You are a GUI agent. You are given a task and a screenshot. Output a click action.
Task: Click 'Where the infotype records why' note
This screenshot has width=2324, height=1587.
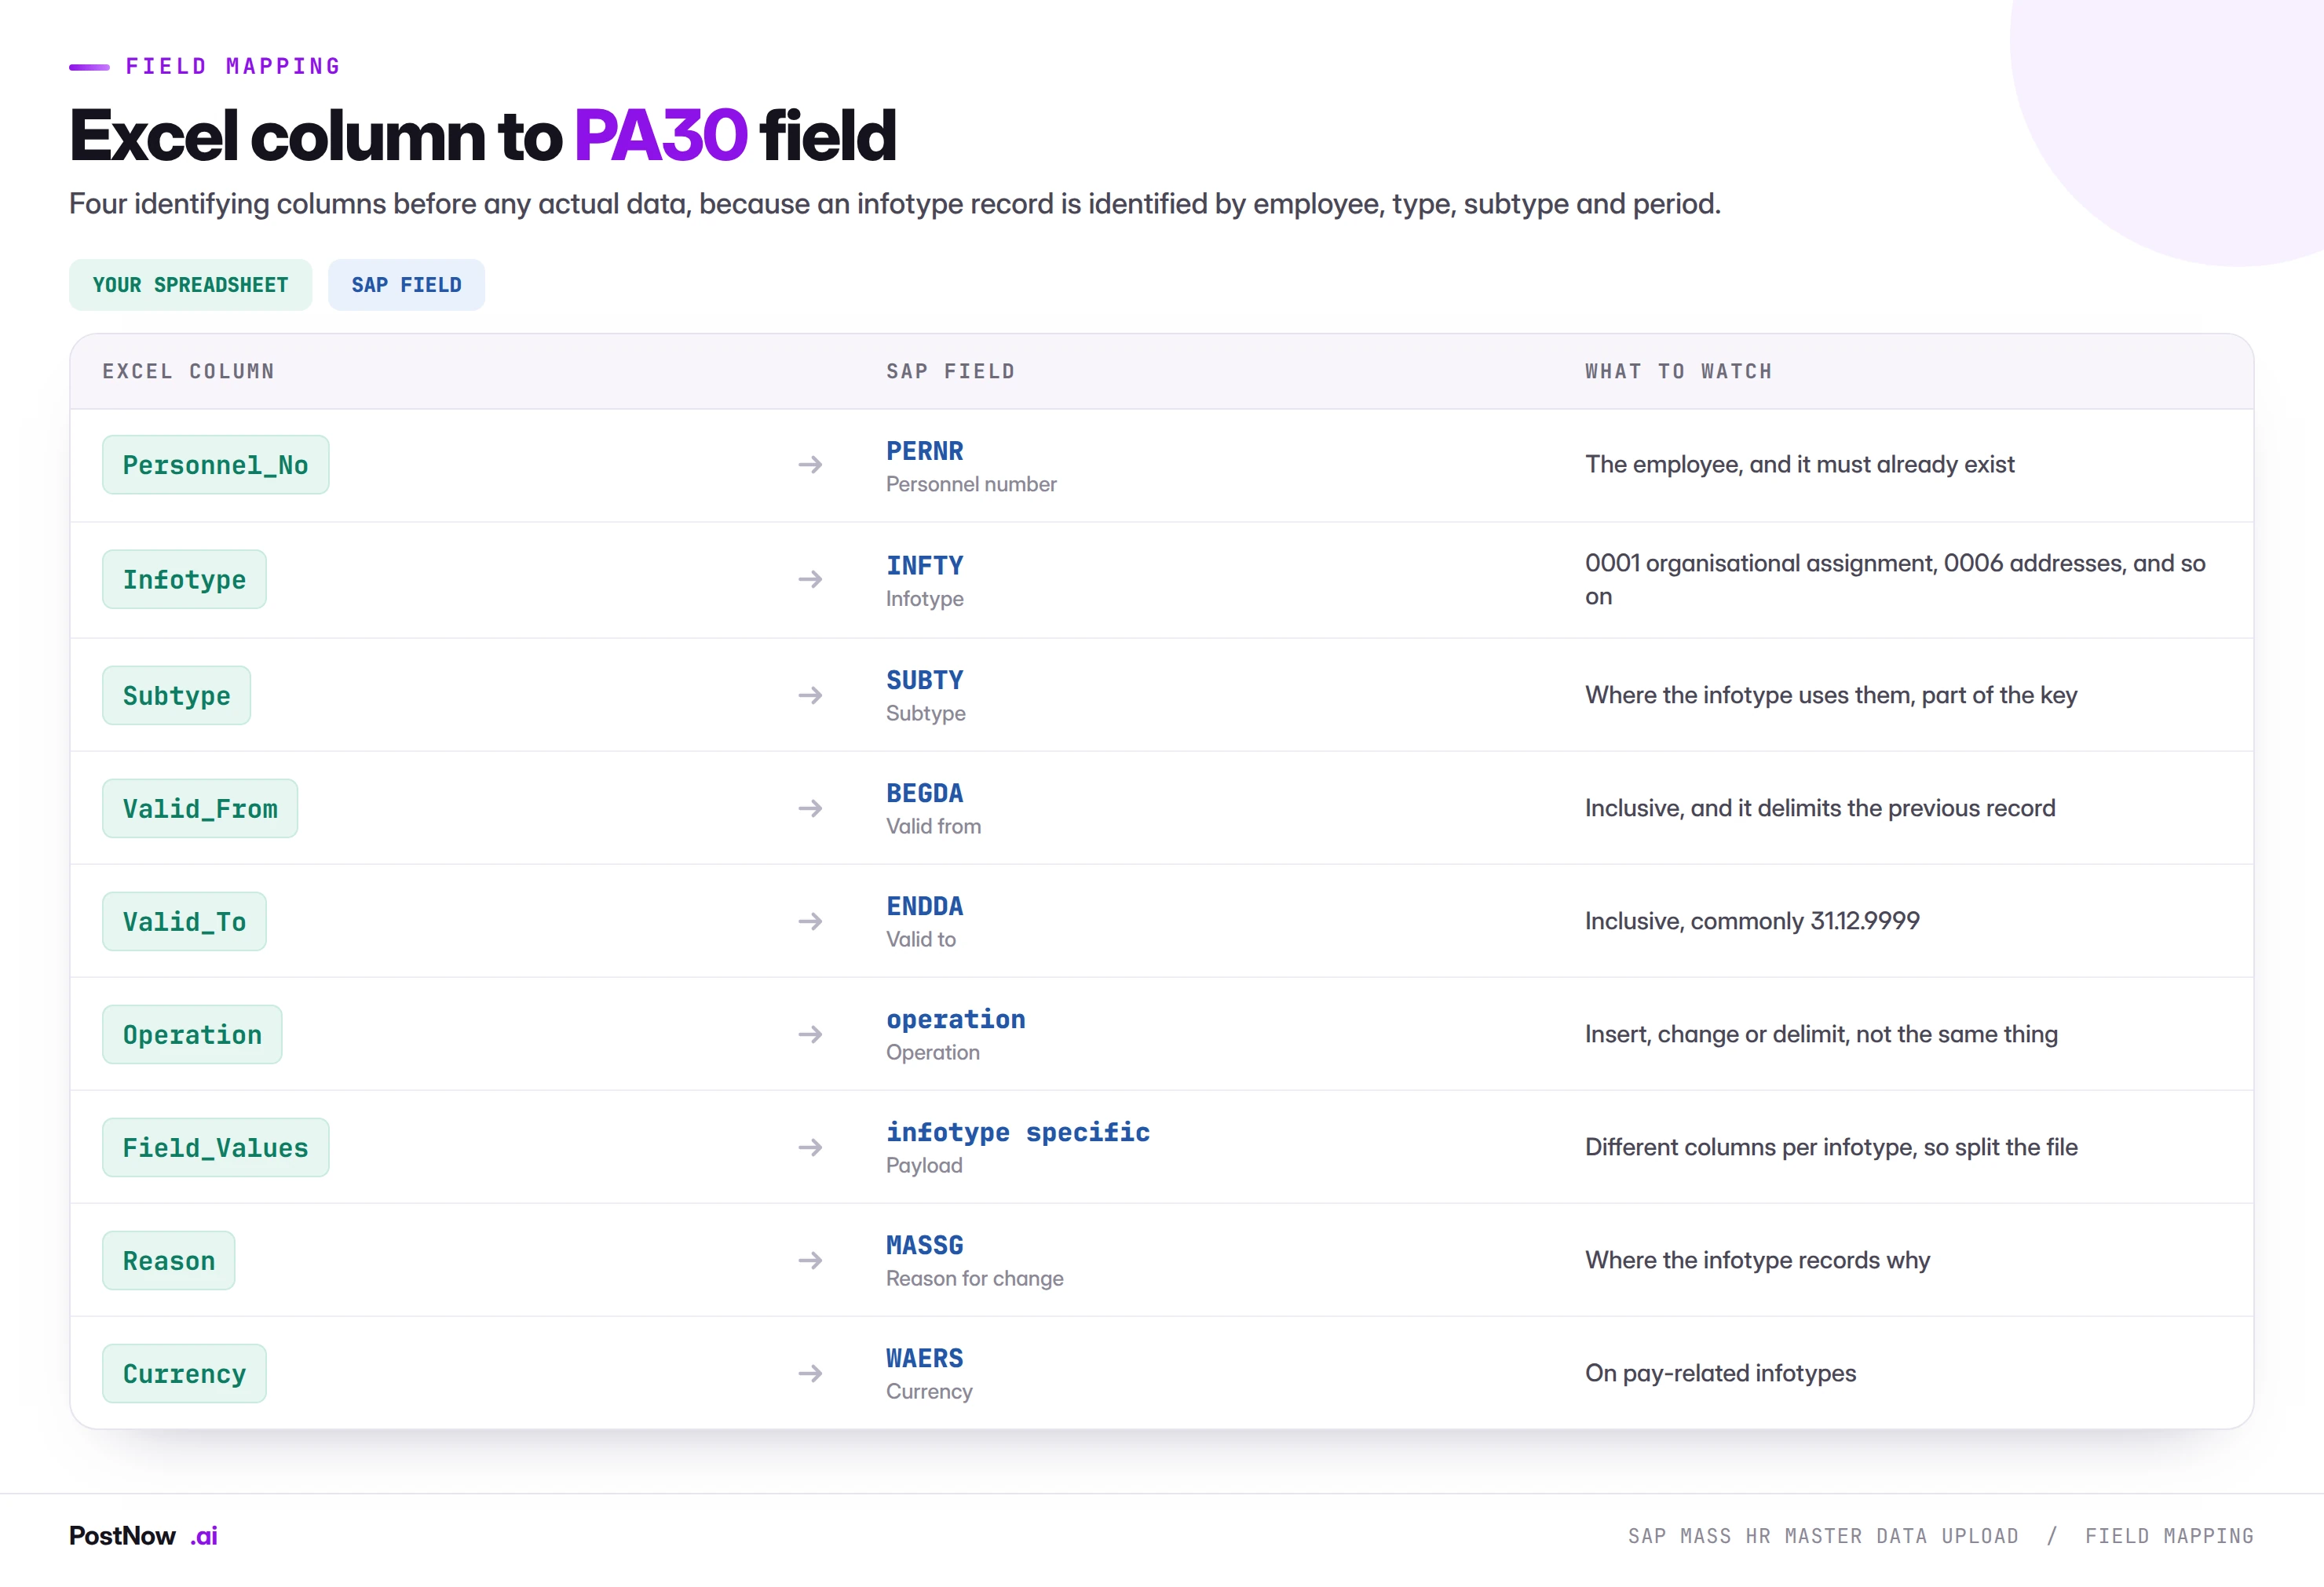pos(1757,1260)
